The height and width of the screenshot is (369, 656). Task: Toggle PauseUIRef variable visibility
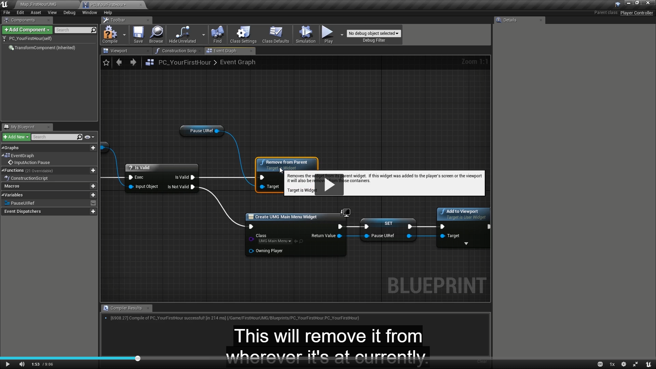[93, 203]
